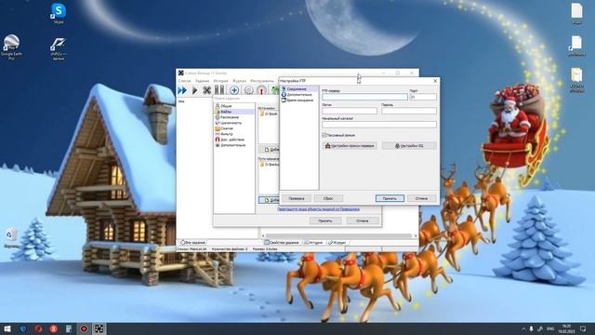Switch to the Свойства задания tab
Screen dimensions: 595x335
[x=282, y=242]
